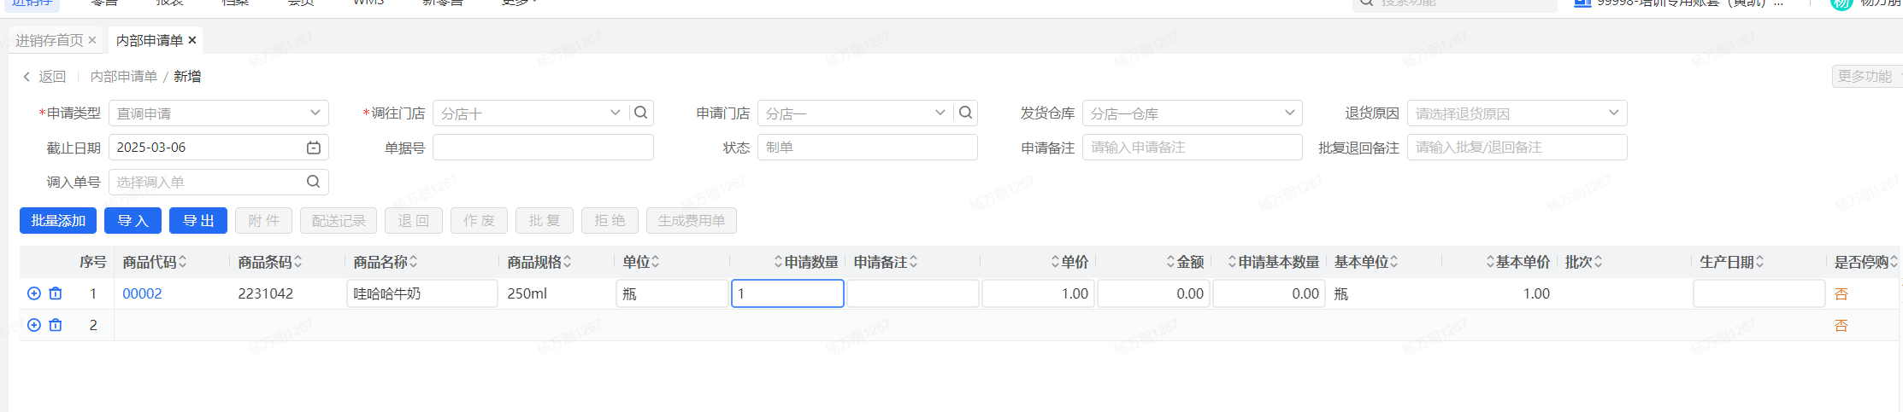Expand the 申请类型 dropdown
The image size is (1903, 412).
click(x=315, y=113)
